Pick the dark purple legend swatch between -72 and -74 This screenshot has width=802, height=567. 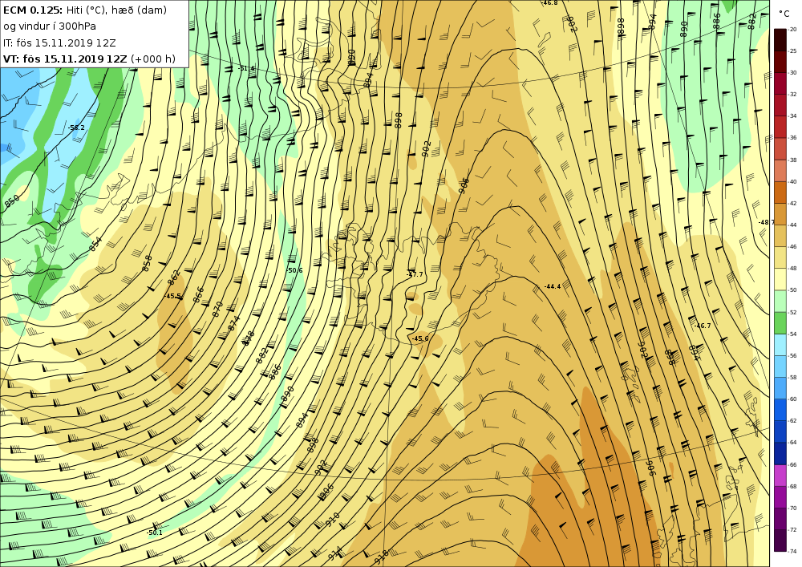tap(780, 541)
